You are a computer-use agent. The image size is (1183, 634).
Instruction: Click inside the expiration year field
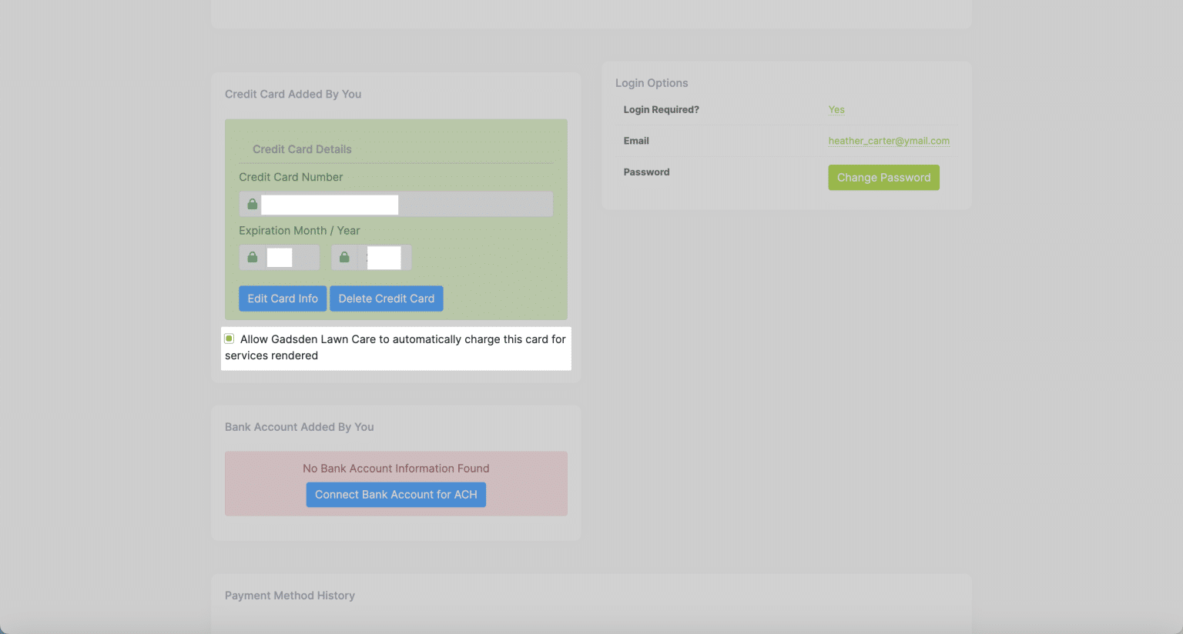pyautogui.click(x=385, y=257)
